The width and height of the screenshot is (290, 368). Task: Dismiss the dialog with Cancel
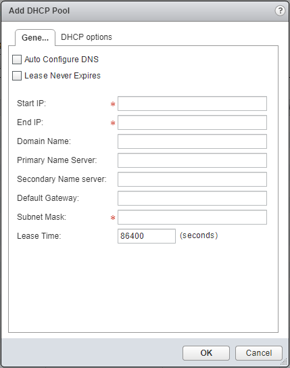[x=259, y=353]
